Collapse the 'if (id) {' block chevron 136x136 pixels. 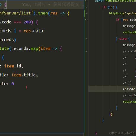[x=86, y=7]
